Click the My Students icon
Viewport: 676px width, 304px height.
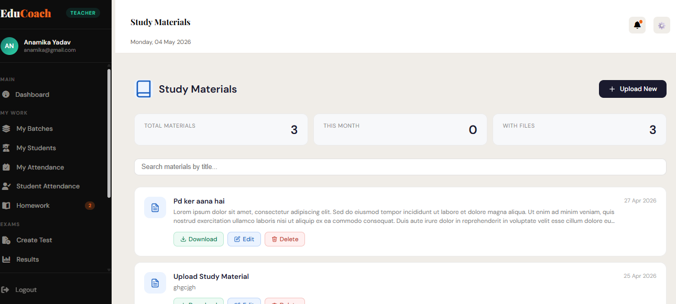[x=6, y=148]
